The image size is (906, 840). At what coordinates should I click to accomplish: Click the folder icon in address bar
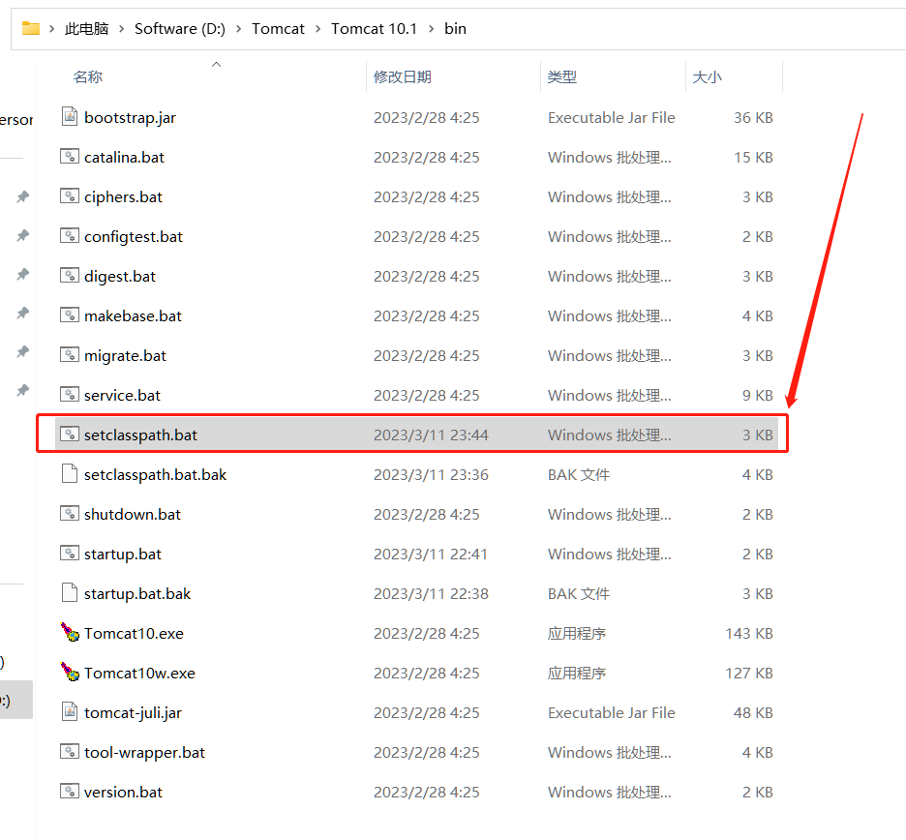tap(31, 28)
